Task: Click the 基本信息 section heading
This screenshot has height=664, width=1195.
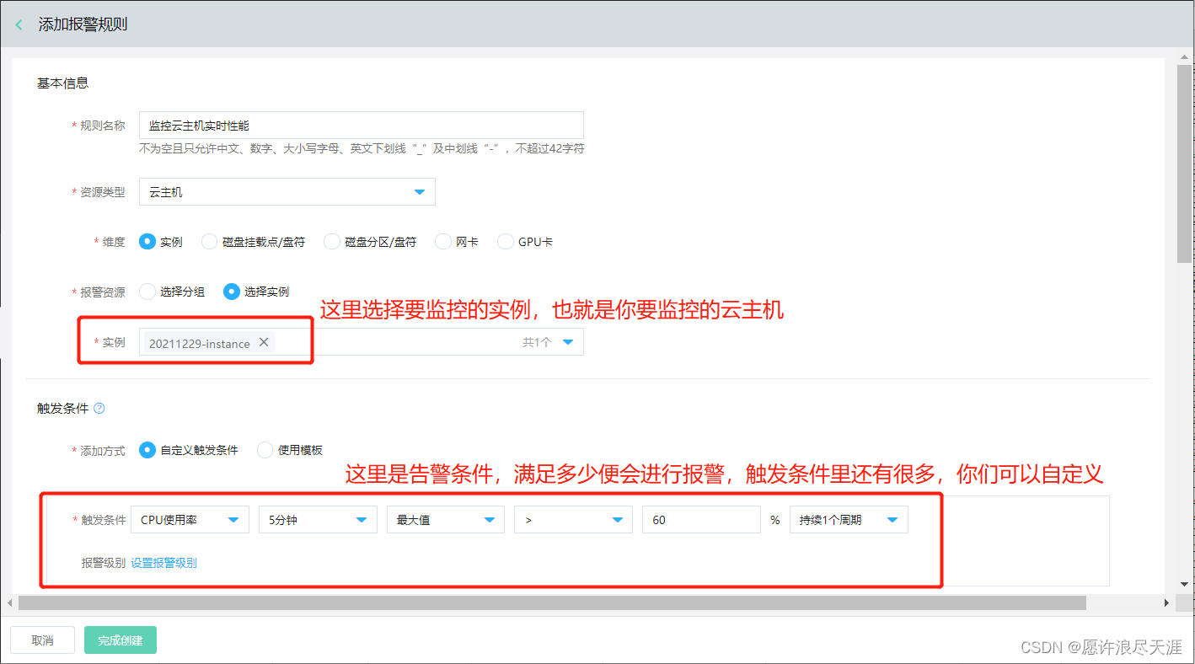Action: click(63, 83)
